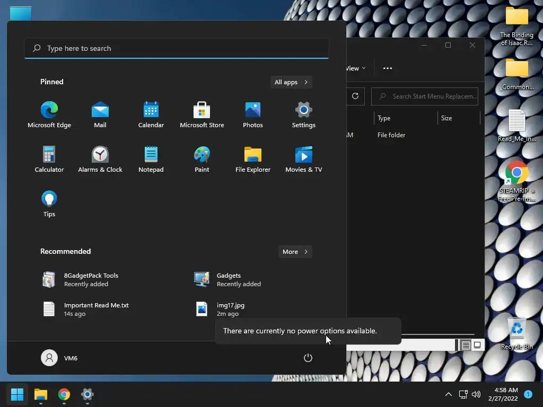This screenshot has width=543, height=407.
Task: Click the Windows Start button on the taskbar
Action: coord(17,394)
